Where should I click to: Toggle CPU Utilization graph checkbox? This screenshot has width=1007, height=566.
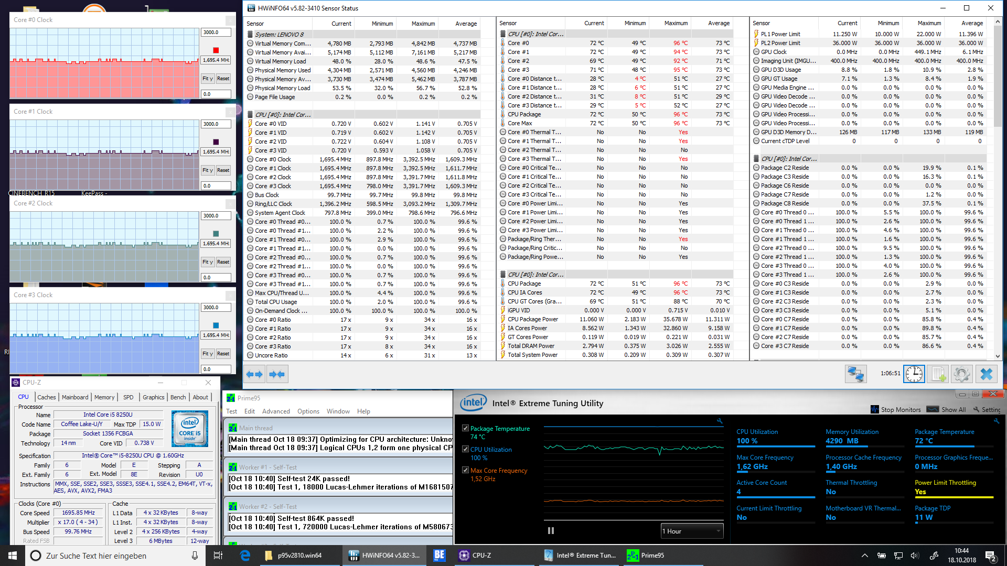[x=465, y=449]
